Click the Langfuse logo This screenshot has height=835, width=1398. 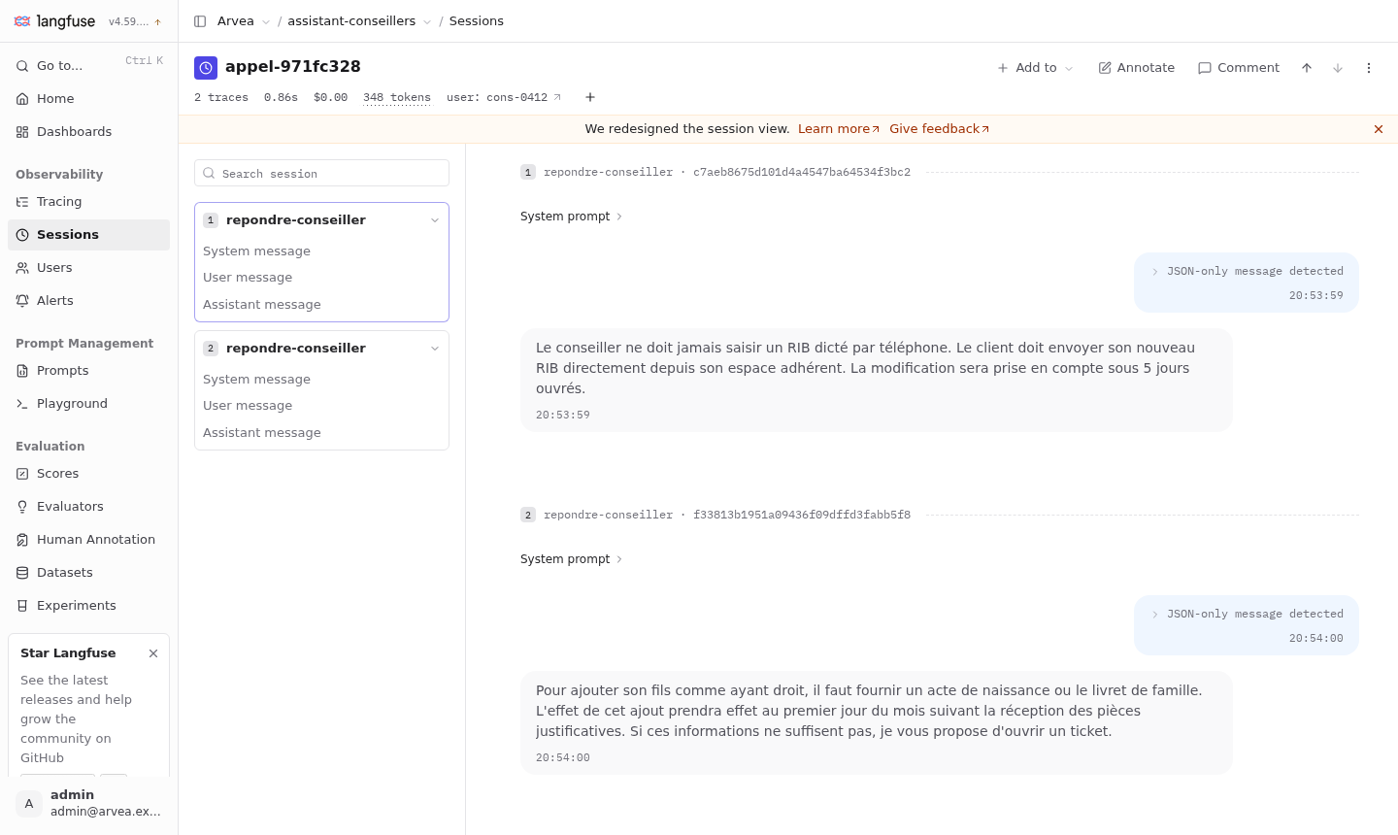[54, 21]
